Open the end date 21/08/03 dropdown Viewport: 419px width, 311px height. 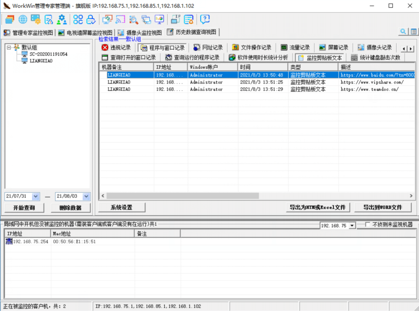(86, 196)
